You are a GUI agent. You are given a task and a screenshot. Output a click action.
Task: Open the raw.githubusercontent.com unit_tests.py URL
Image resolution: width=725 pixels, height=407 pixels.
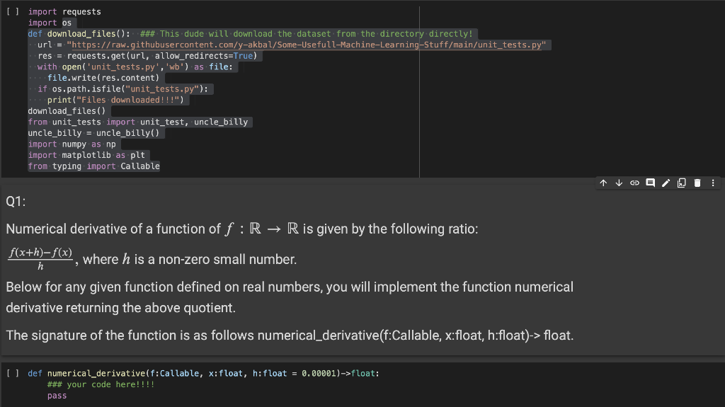[307, 45]
